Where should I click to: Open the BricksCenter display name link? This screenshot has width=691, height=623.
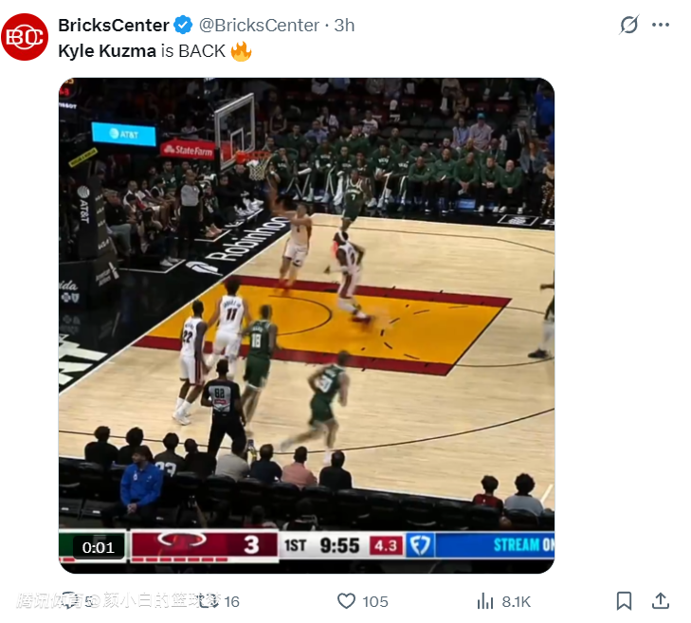(x=113, y=26)
